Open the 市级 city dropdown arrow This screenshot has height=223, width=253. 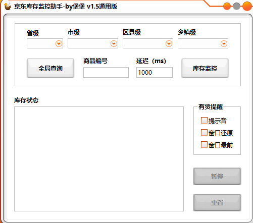pyautogui.click(x=114, y=44)
